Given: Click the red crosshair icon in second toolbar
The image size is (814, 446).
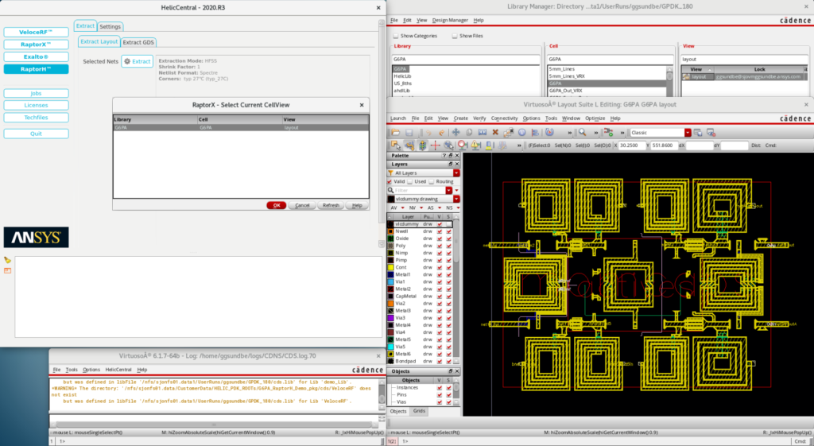Looking at the screenshot, I should pyautogui.click(x=435, y=145).
